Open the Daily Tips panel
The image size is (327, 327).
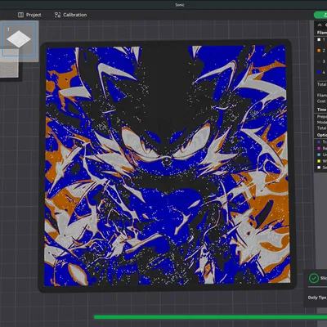click(x=317, y=298)
